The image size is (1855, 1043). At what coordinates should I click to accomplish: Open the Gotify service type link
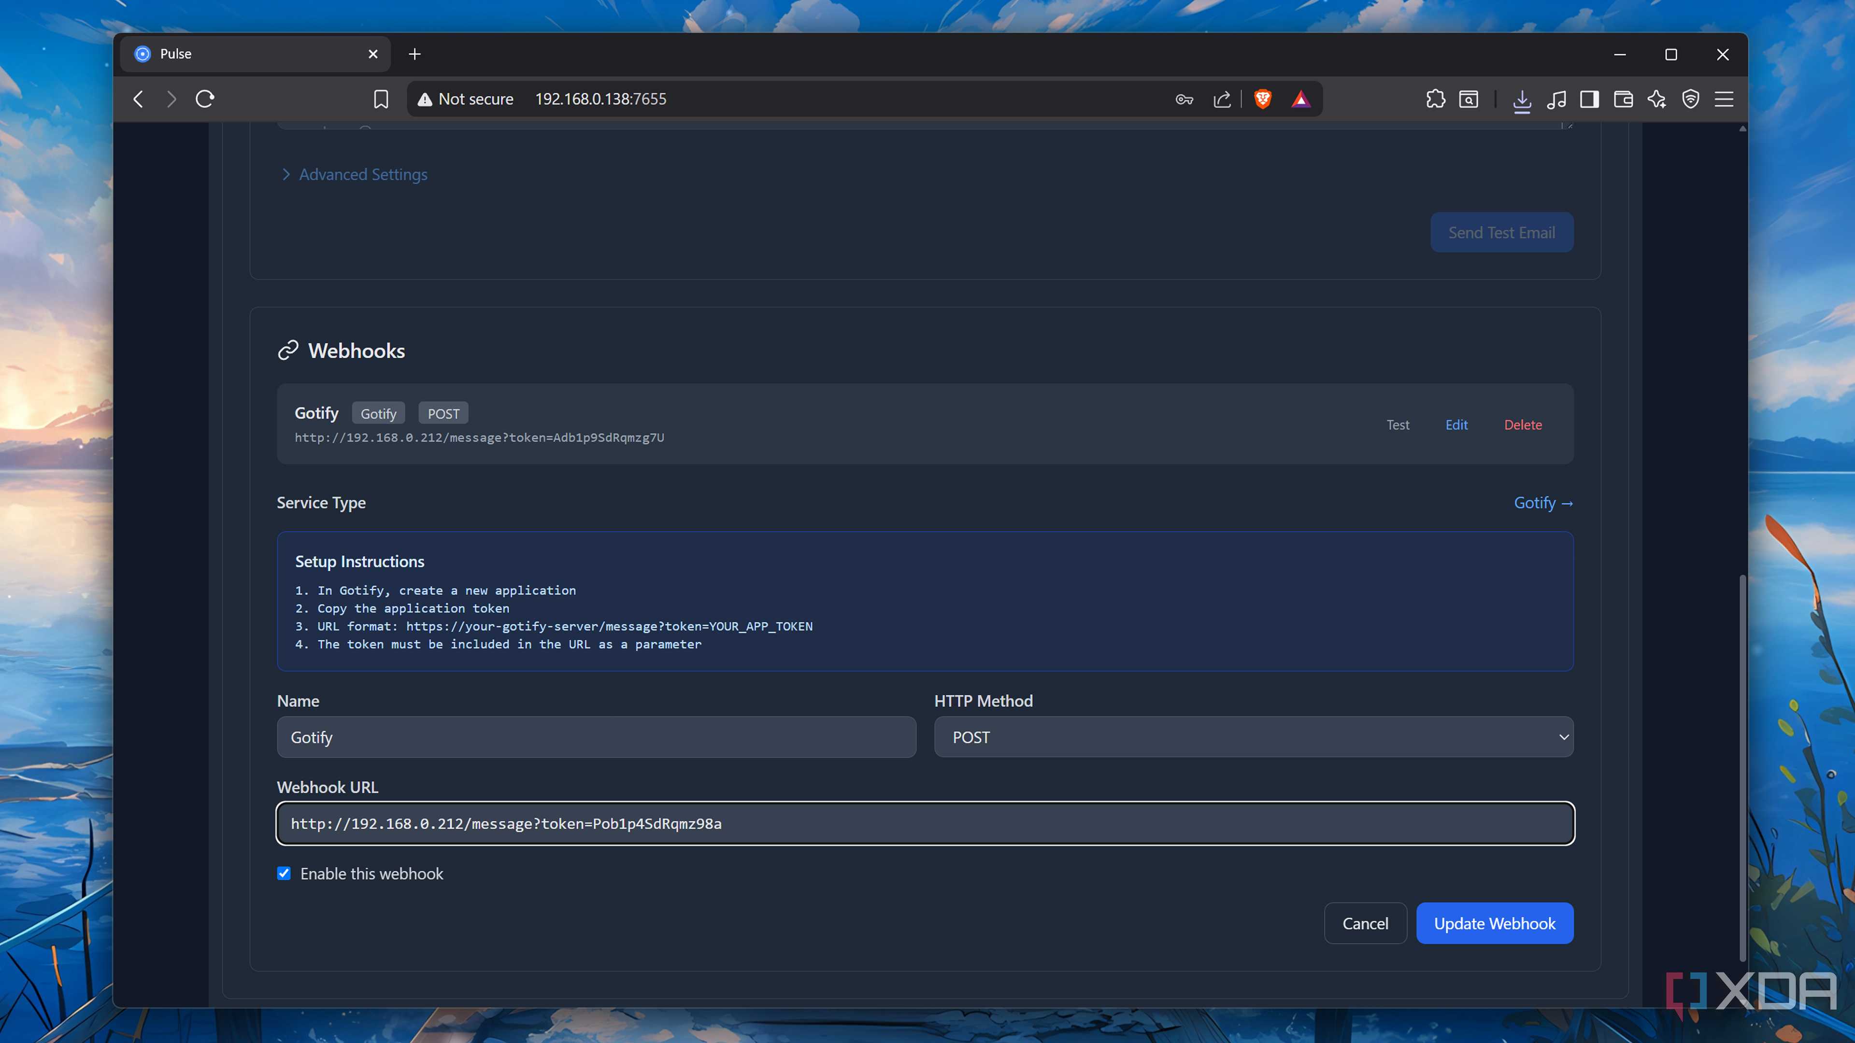(x=1543, y=502)
